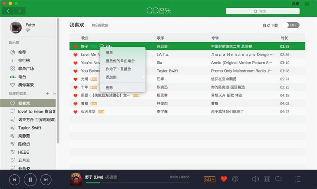Viewport: 317px width, 189px height.
Task: Unlike 光明 via heart icon
Action: (76, 79)
